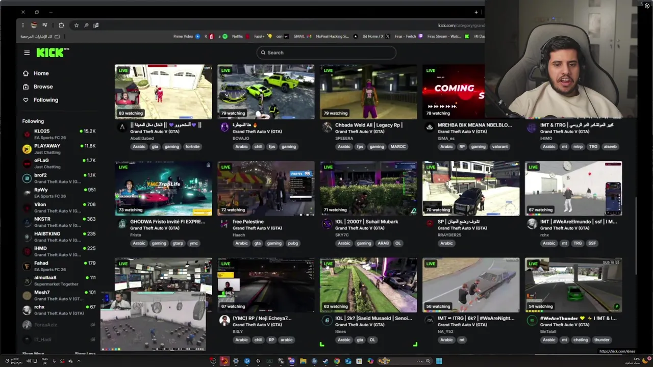Open File Explorer from the taskbar

point(303,361)
